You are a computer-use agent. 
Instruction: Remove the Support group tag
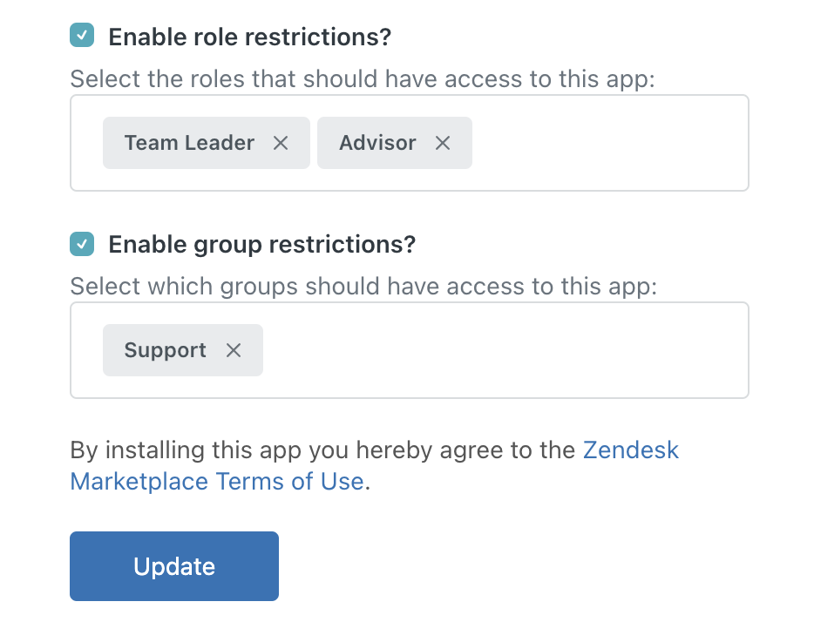coord(234,350)
